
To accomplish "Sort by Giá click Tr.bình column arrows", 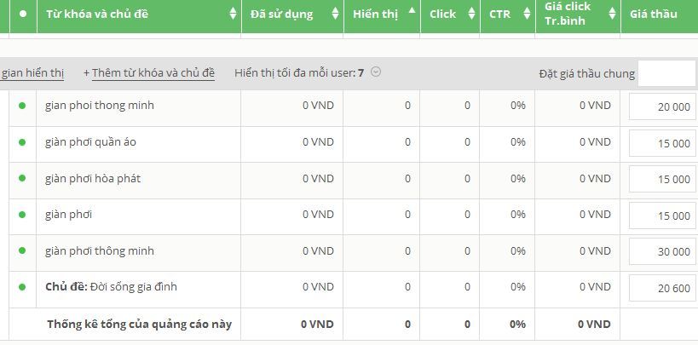I will pos(612,14).
